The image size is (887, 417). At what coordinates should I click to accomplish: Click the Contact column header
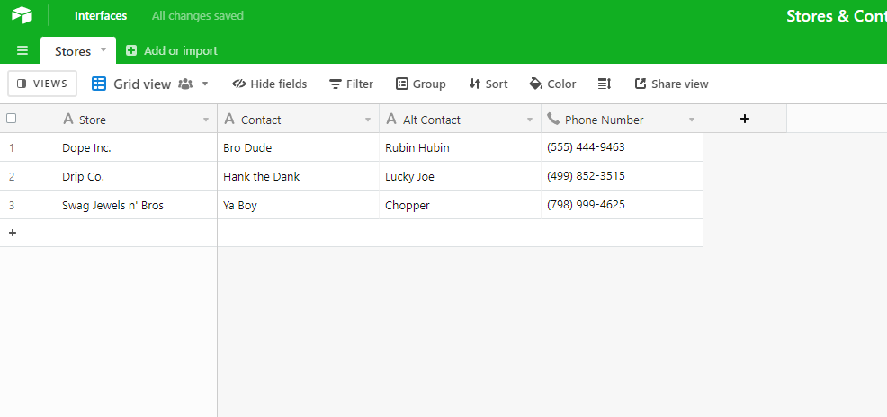pyautogui.click(x=298, y=119)
